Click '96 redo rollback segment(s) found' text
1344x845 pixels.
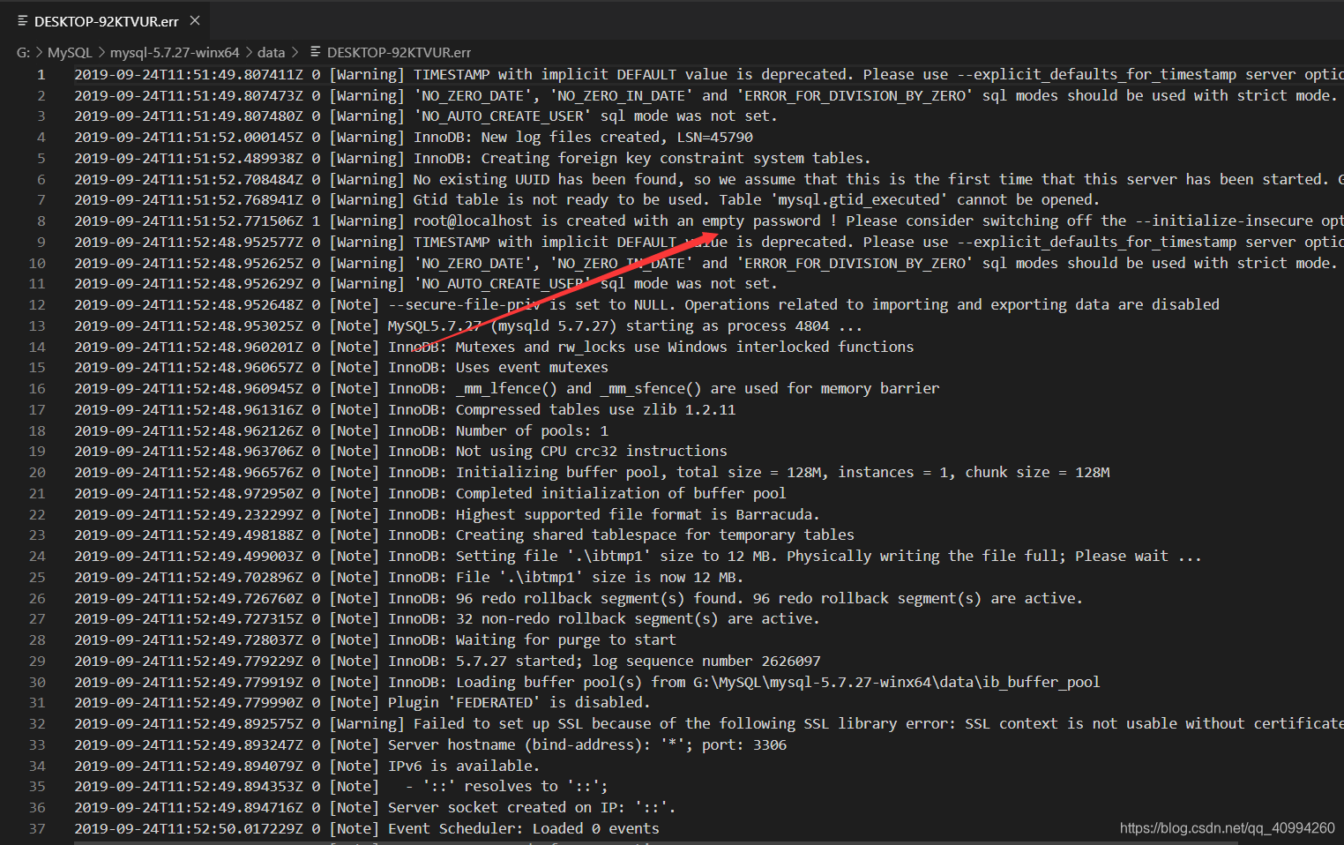(x=600, y=599)
